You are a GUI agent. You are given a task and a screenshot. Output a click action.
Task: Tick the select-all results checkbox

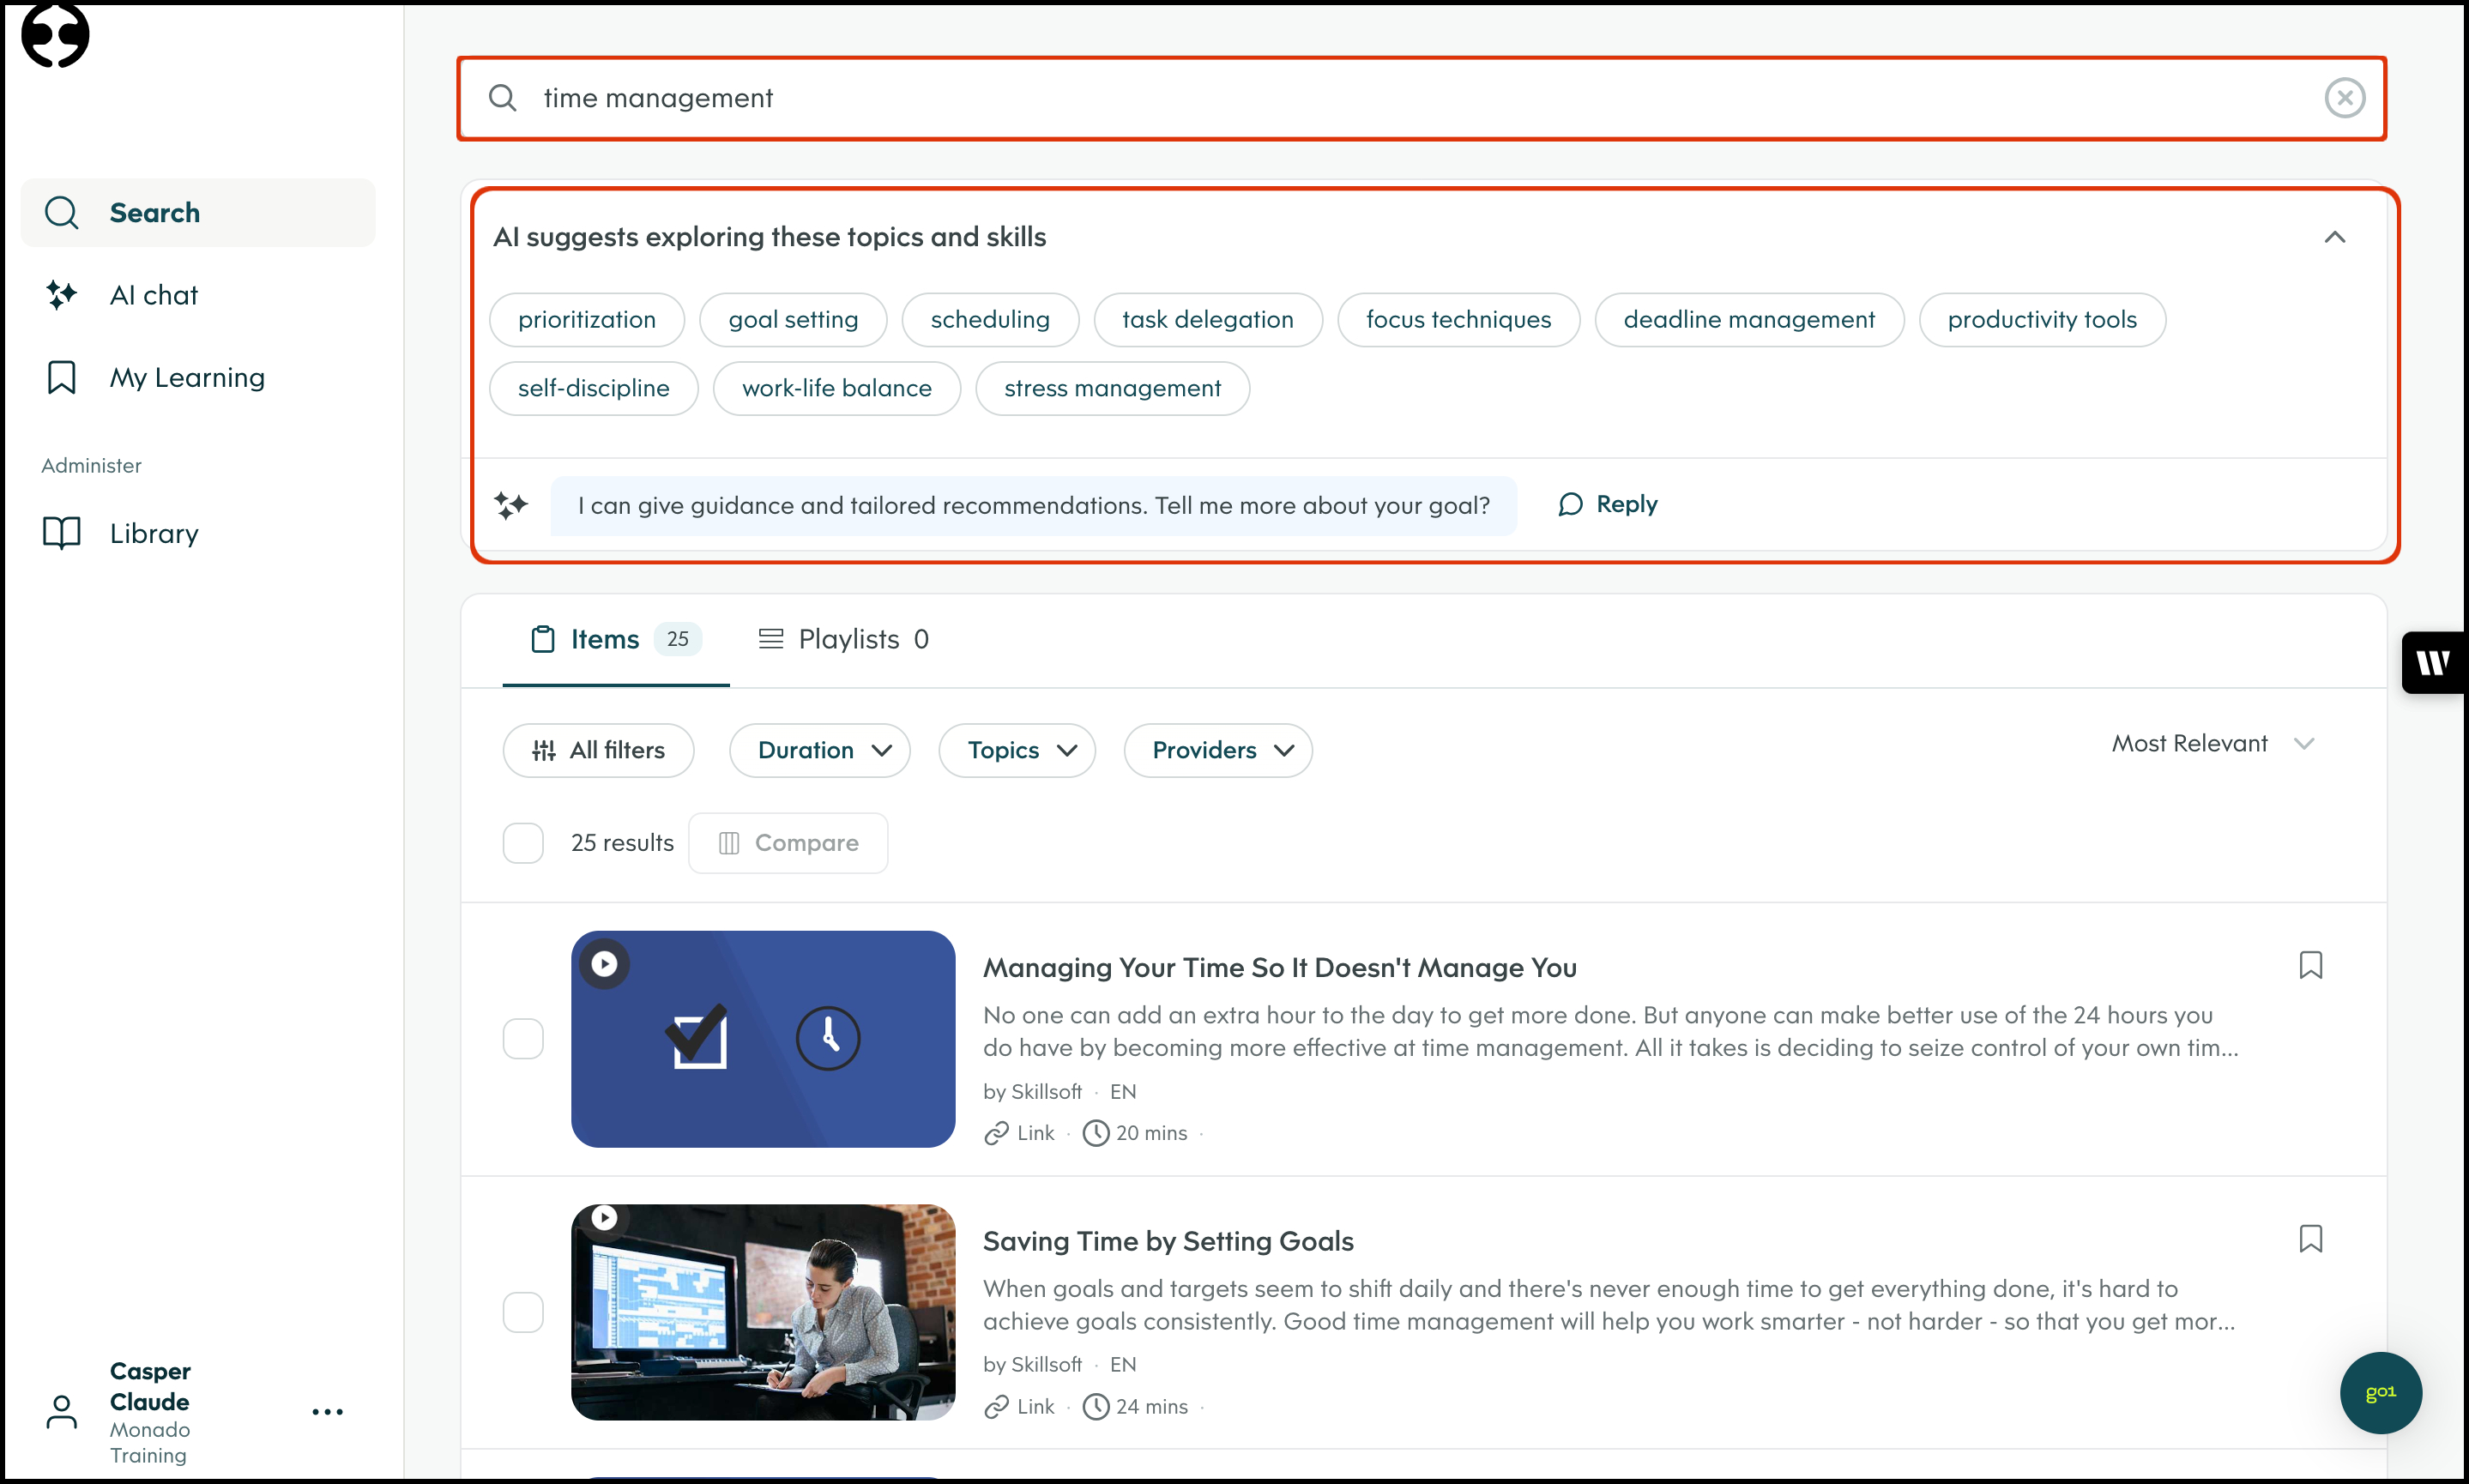tap(523, 842)
